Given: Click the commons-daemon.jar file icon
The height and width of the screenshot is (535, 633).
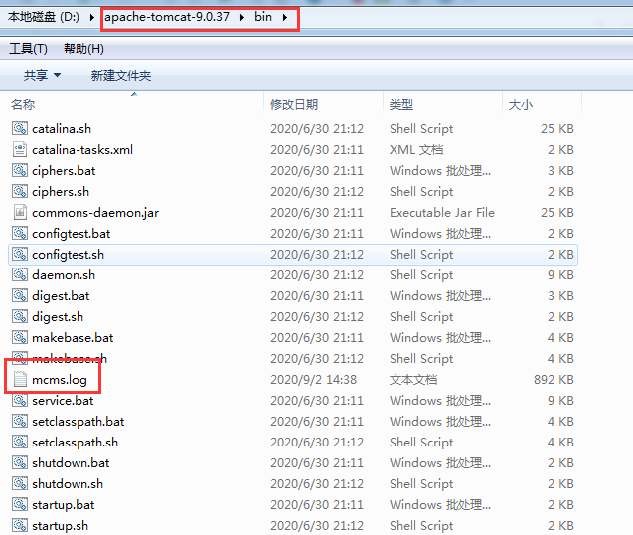Looking at the screenshot, I should click(x=20, y=213).
